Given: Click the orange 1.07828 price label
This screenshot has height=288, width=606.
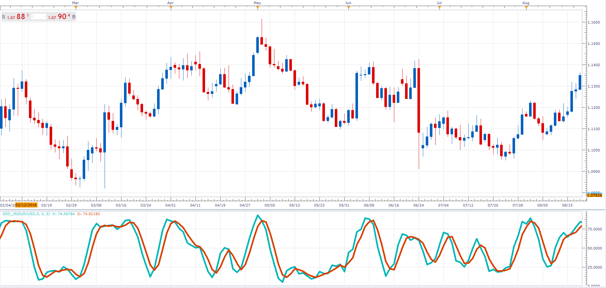Looking at the screenshot, I should [594, 195].
